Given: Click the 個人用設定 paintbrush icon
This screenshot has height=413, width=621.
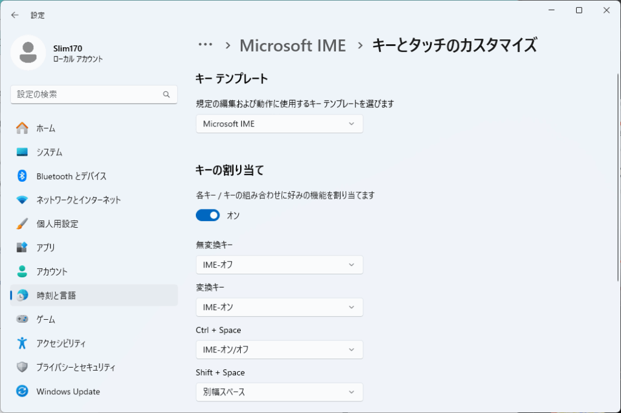Looking at the screenshot, I should tap(22, 223).
